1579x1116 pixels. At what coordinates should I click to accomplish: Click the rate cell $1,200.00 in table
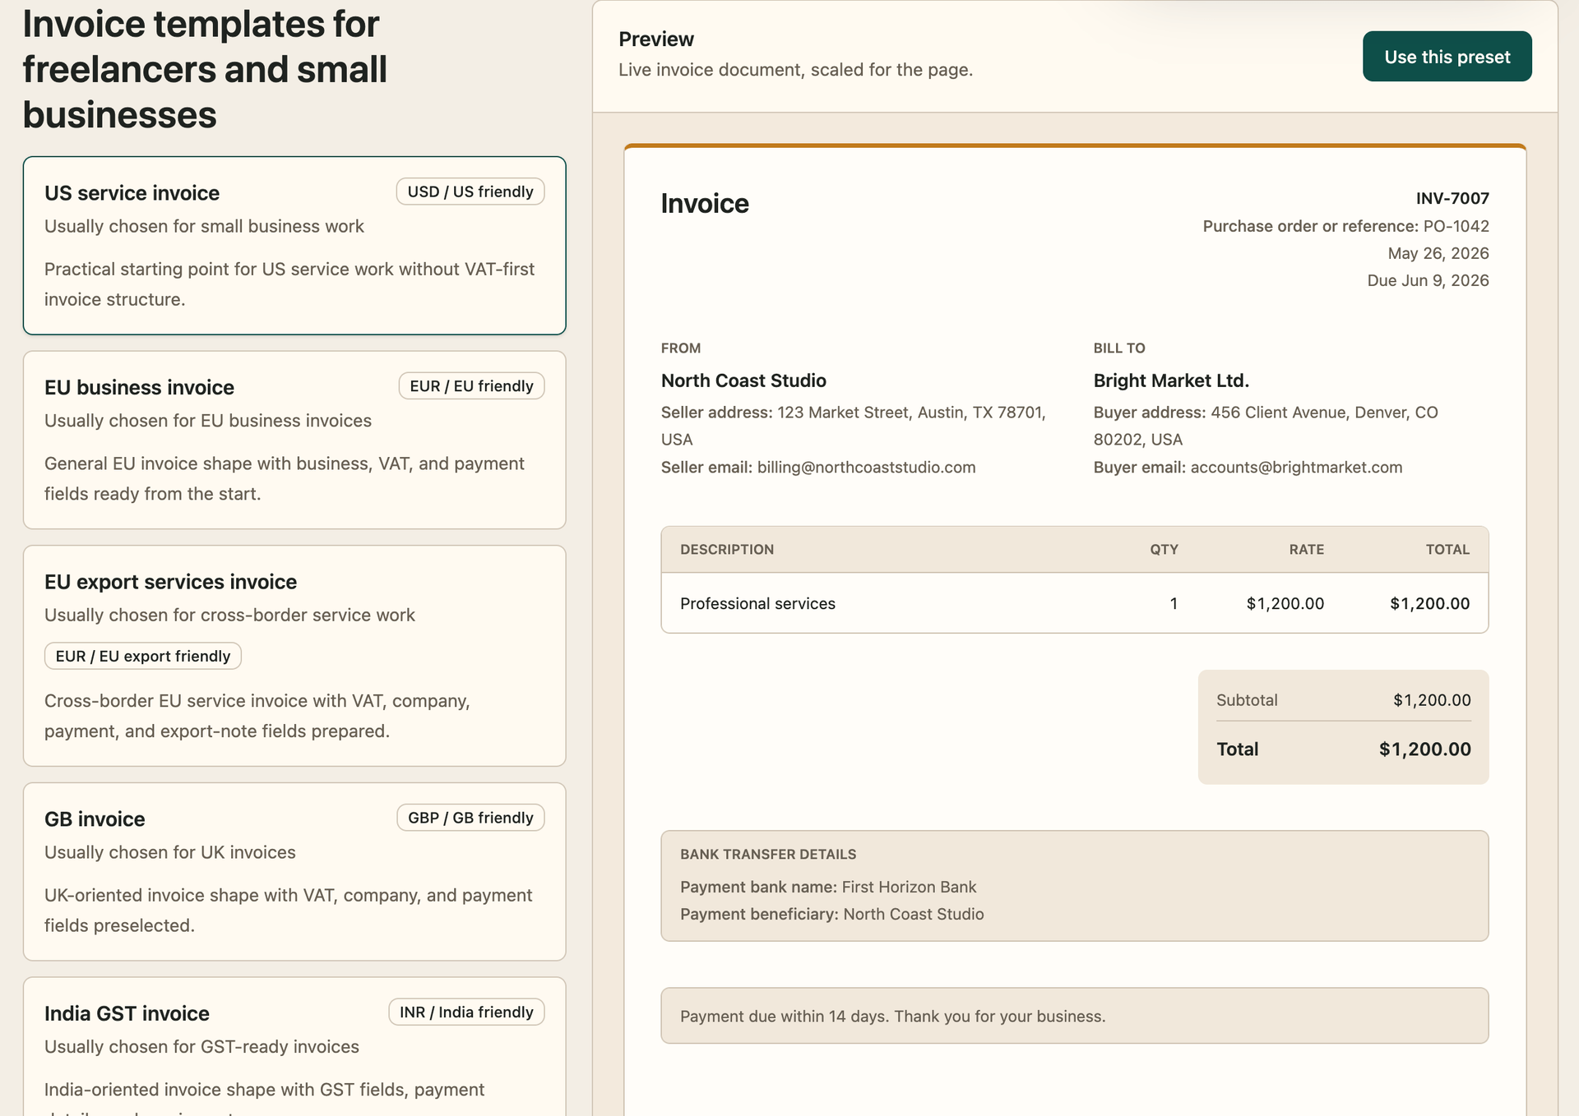click(x=1285, y=603)
